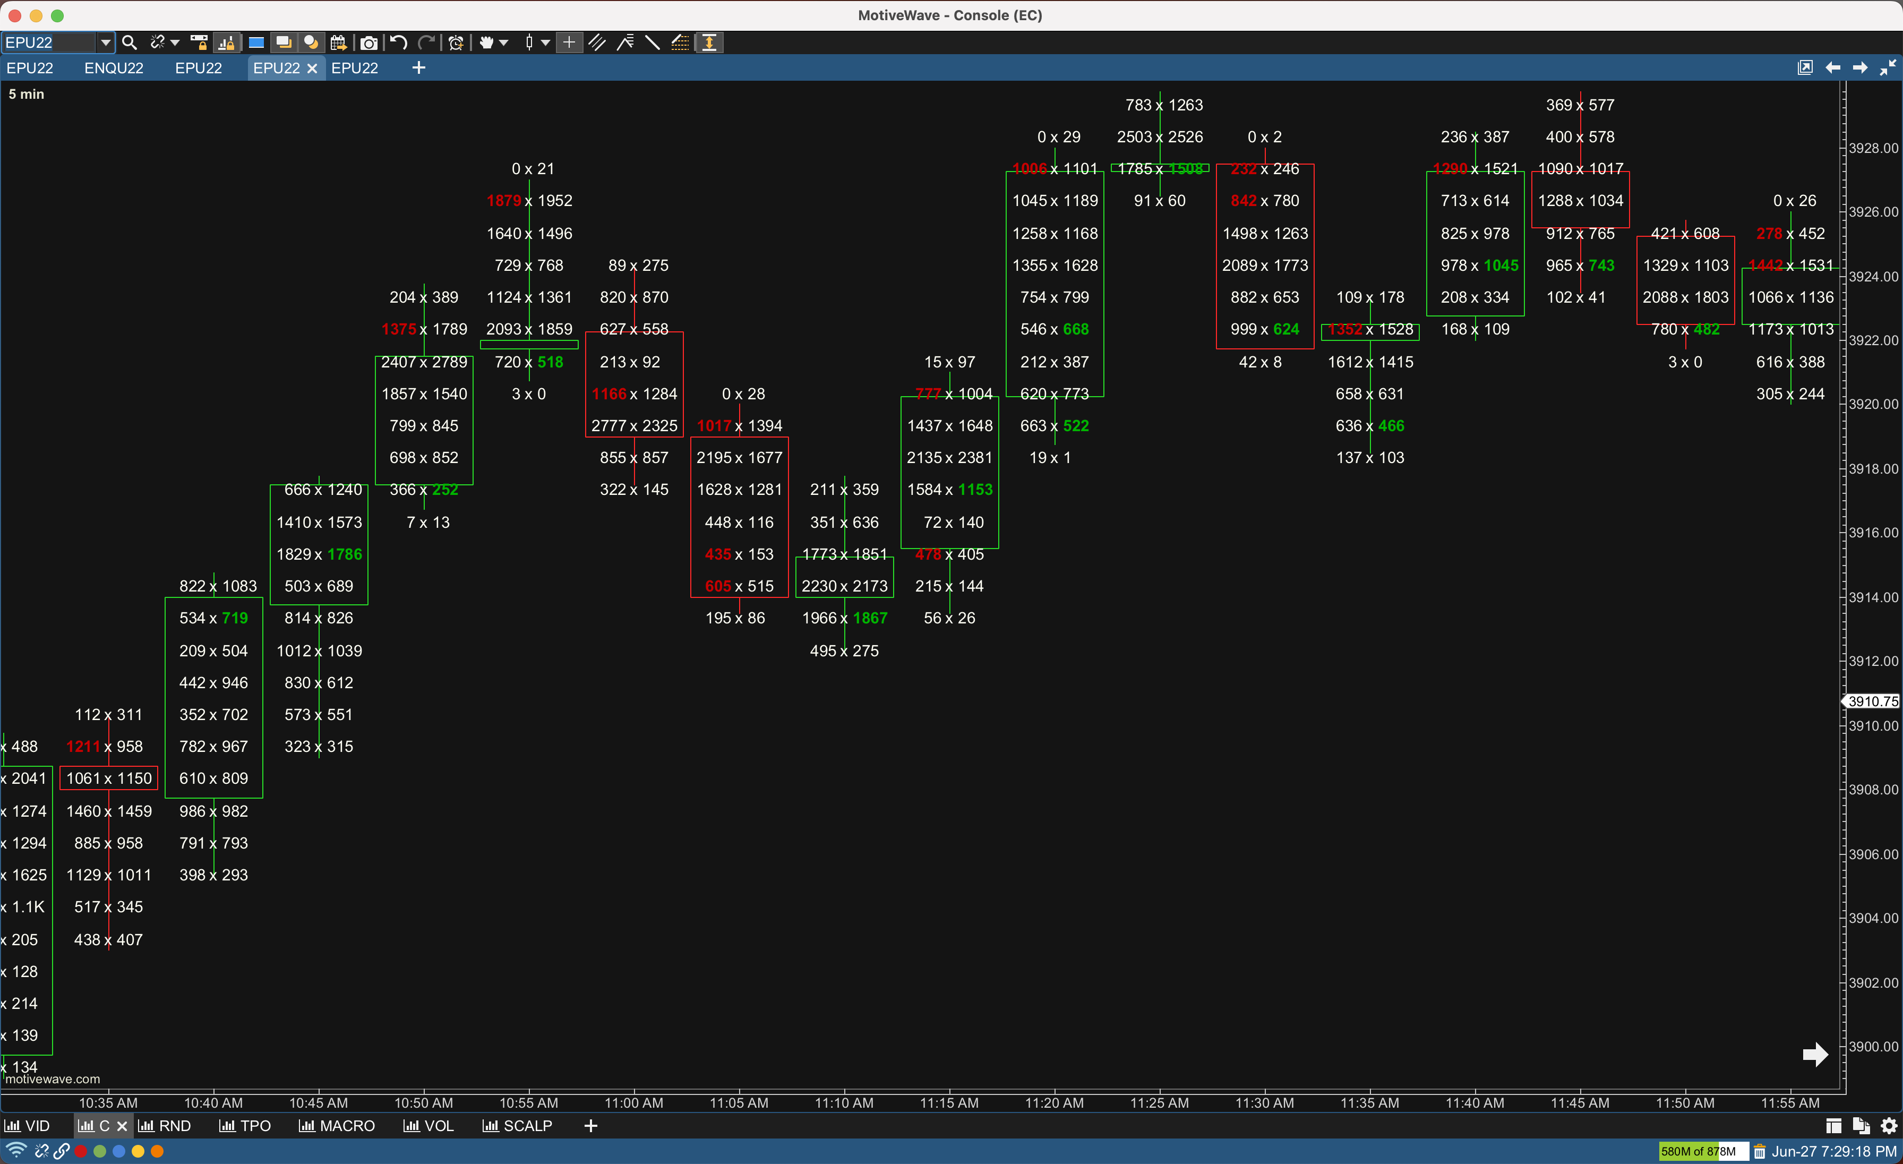Toggle the lock price scale button
This screenshot has width=1903, height=1164.
pos(199,42)
